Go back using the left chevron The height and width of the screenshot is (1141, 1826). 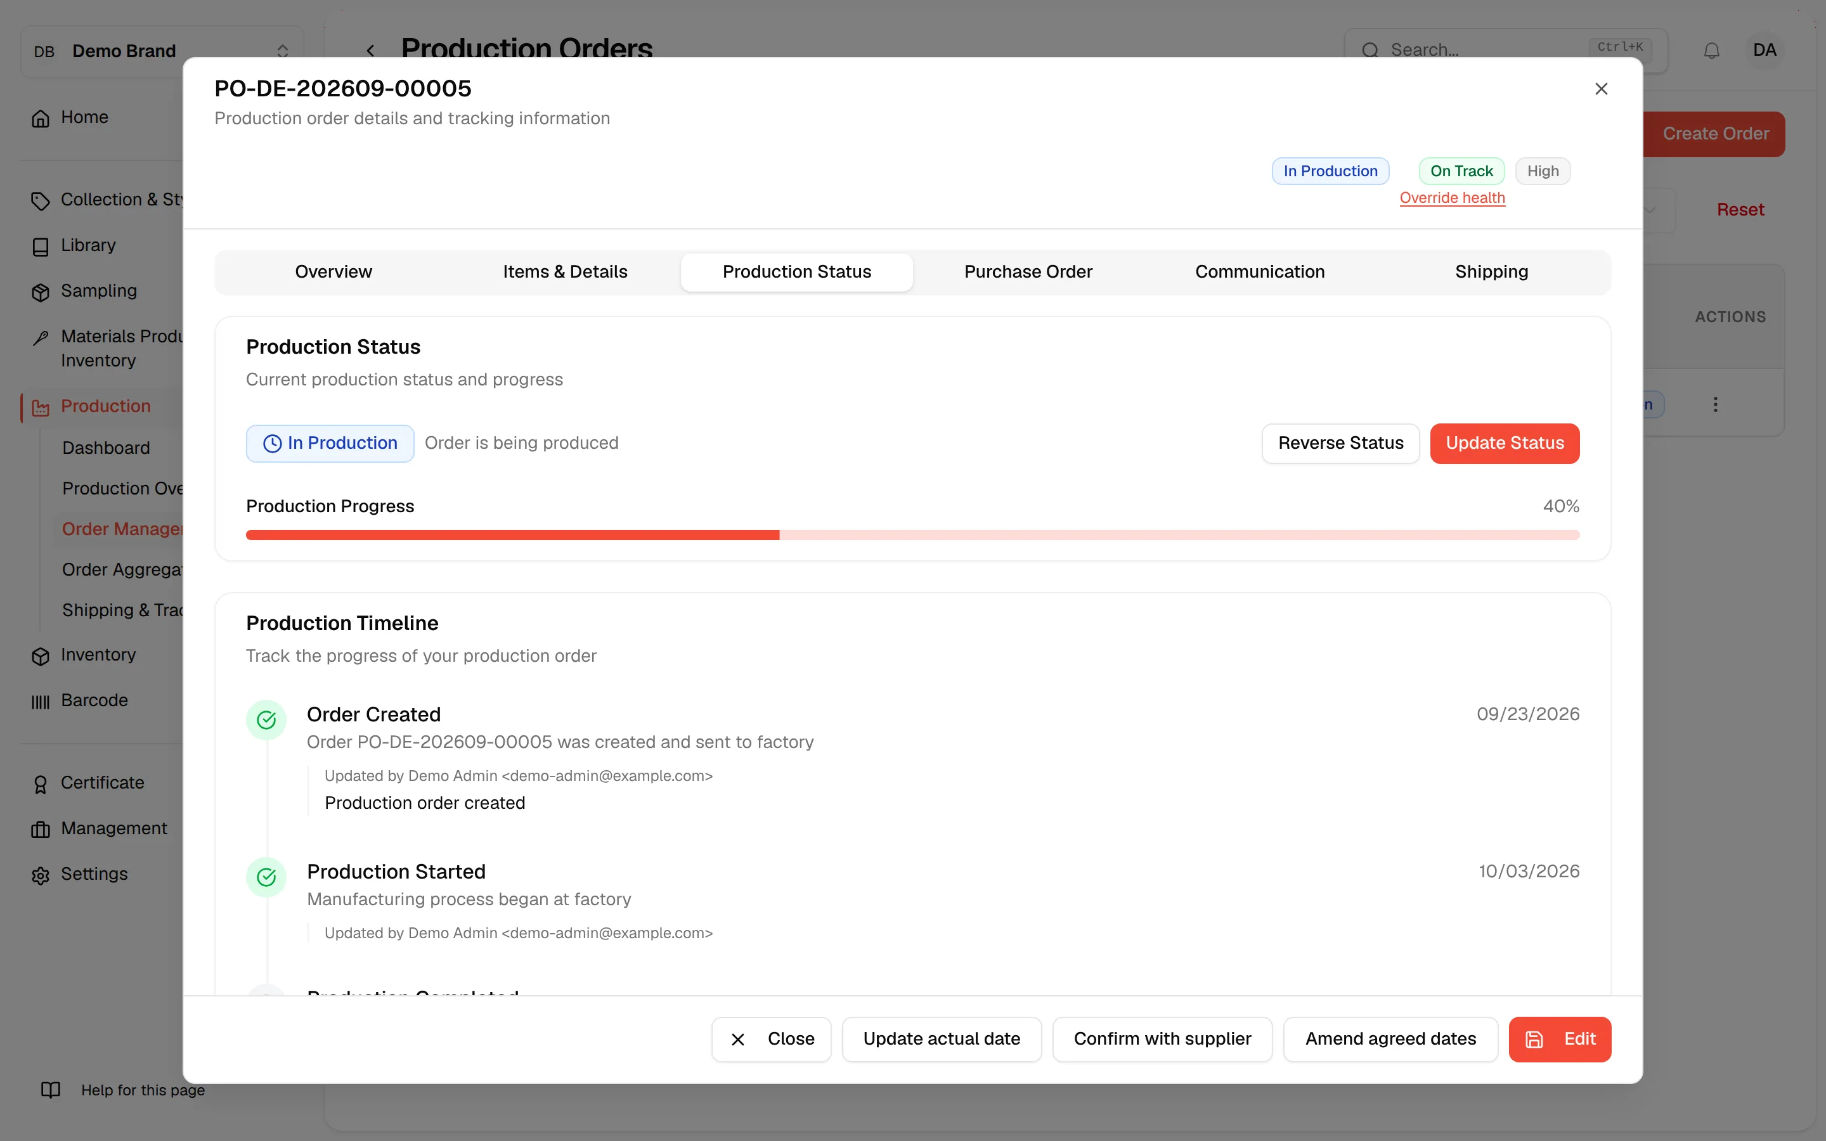pos(370,51)
